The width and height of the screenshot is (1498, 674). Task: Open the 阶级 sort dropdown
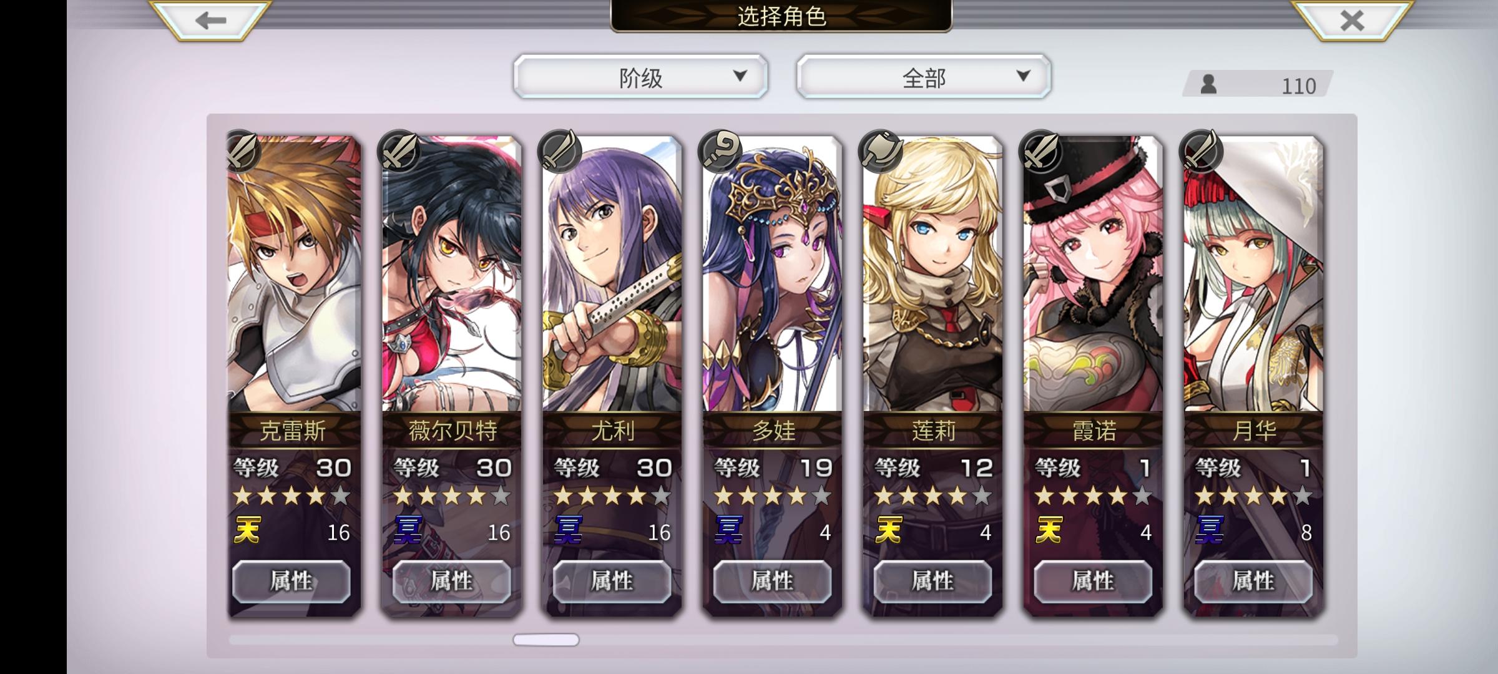tap(641, 77)
